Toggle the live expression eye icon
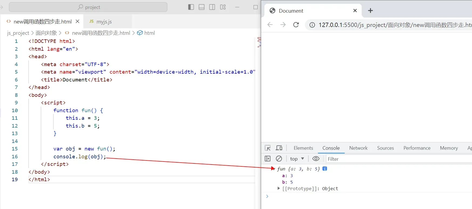 point(316,159)
